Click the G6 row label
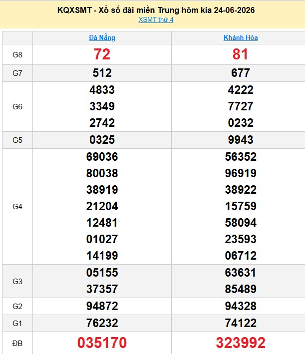Screen dimensions: 305x354 [17, 106]
